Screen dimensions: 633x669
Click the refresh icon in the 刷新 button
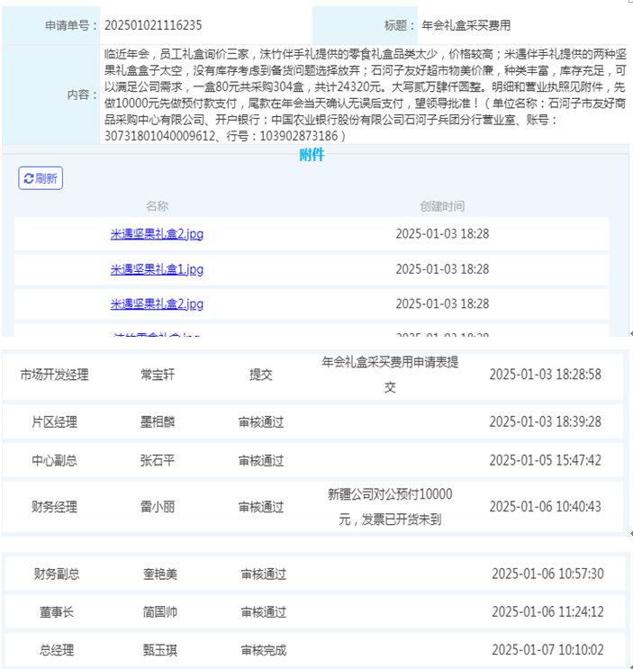[29, 178]
